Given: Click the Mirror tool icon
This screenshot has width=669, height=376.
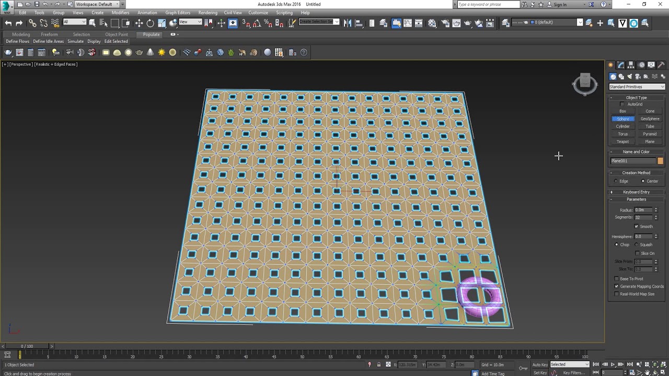Looking at the screenshot, I should click(348, 23).
